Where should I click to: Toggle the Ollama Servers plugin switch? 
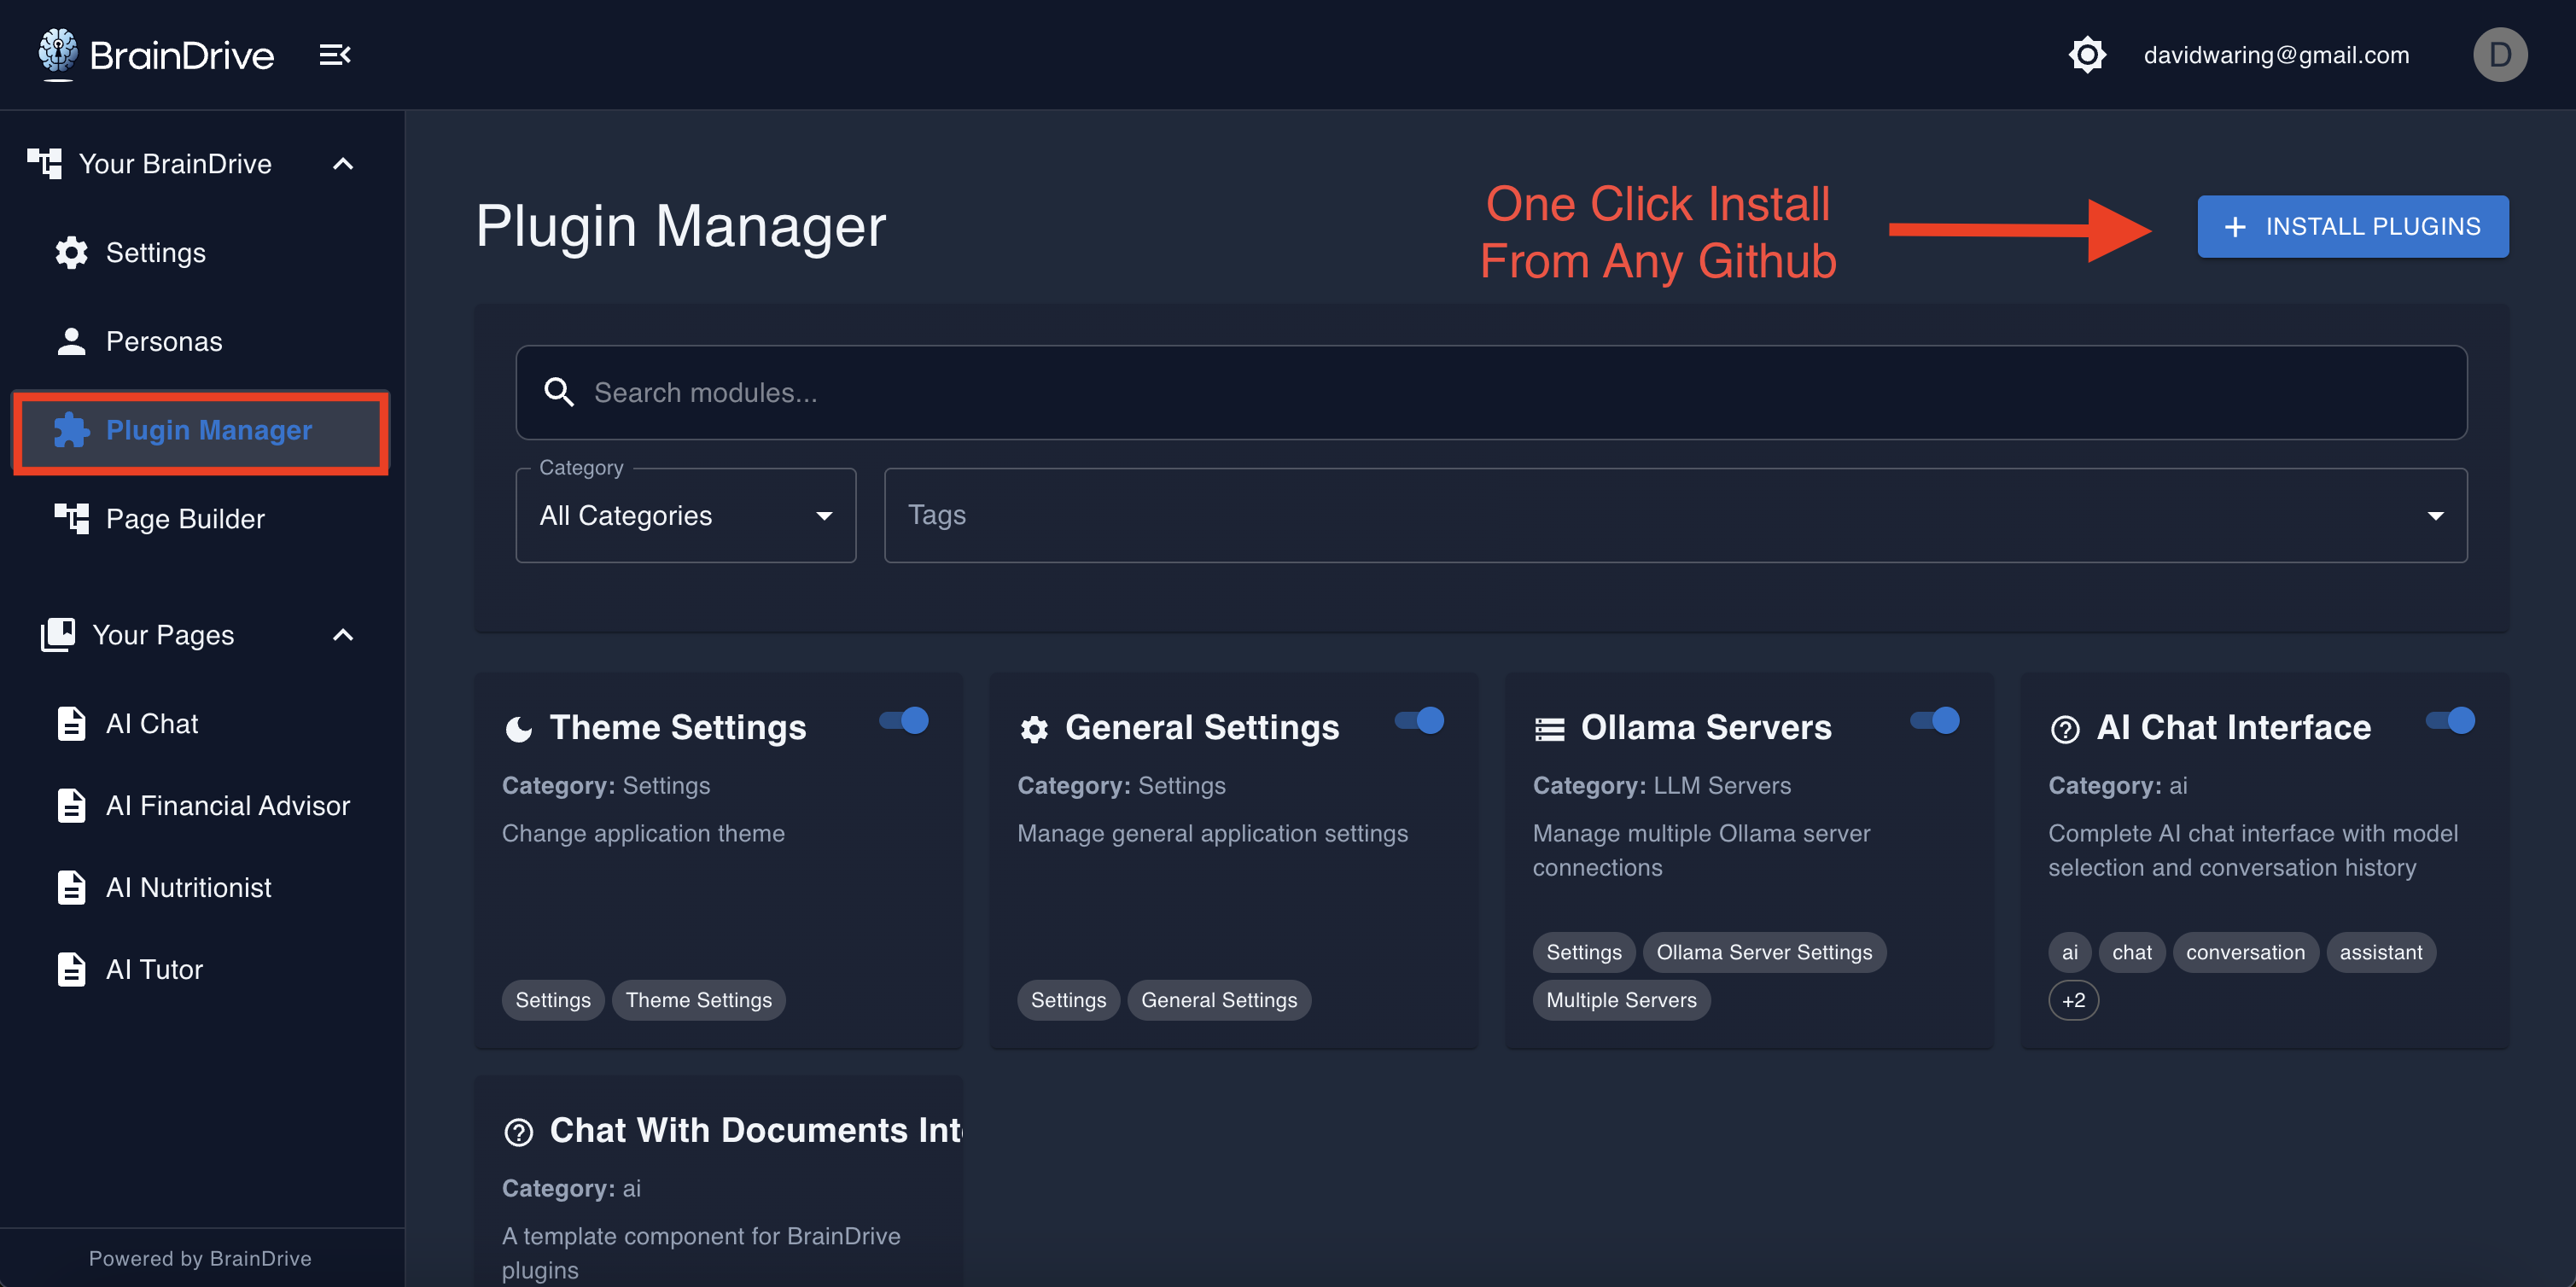(1936, 720)
